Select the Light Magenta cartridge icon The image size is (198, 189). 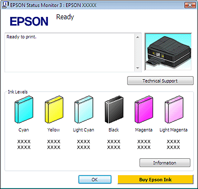174,109
